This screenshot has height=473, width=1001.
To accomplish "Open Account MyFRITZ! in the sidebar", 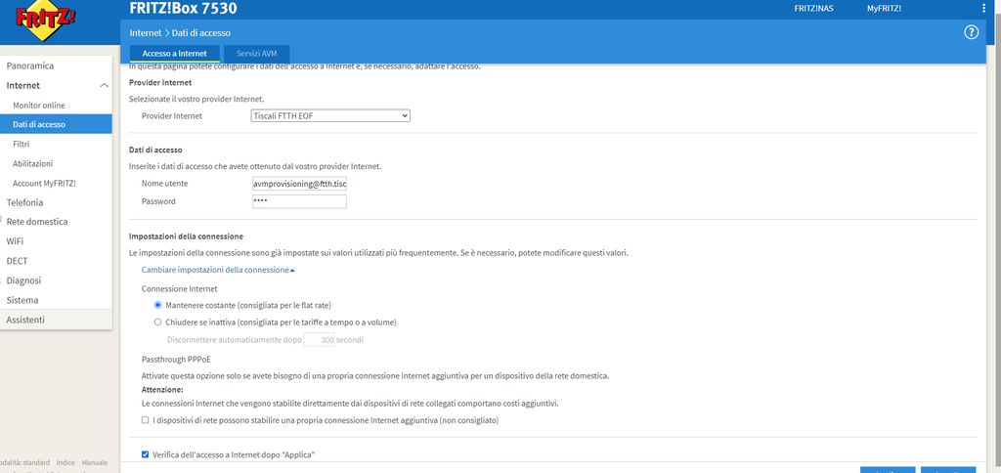I will [x=44, y=183].
